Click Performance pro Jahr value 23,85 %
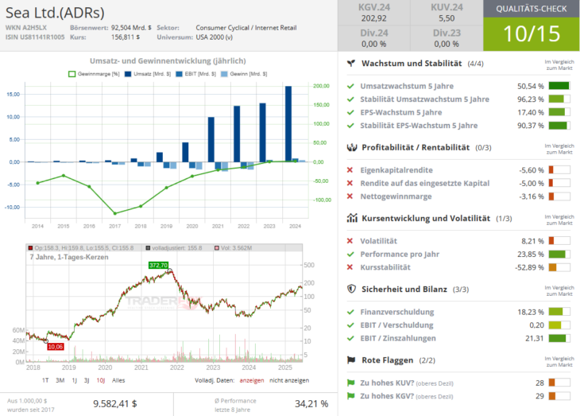580x416 pixels. tap(531, 254)
